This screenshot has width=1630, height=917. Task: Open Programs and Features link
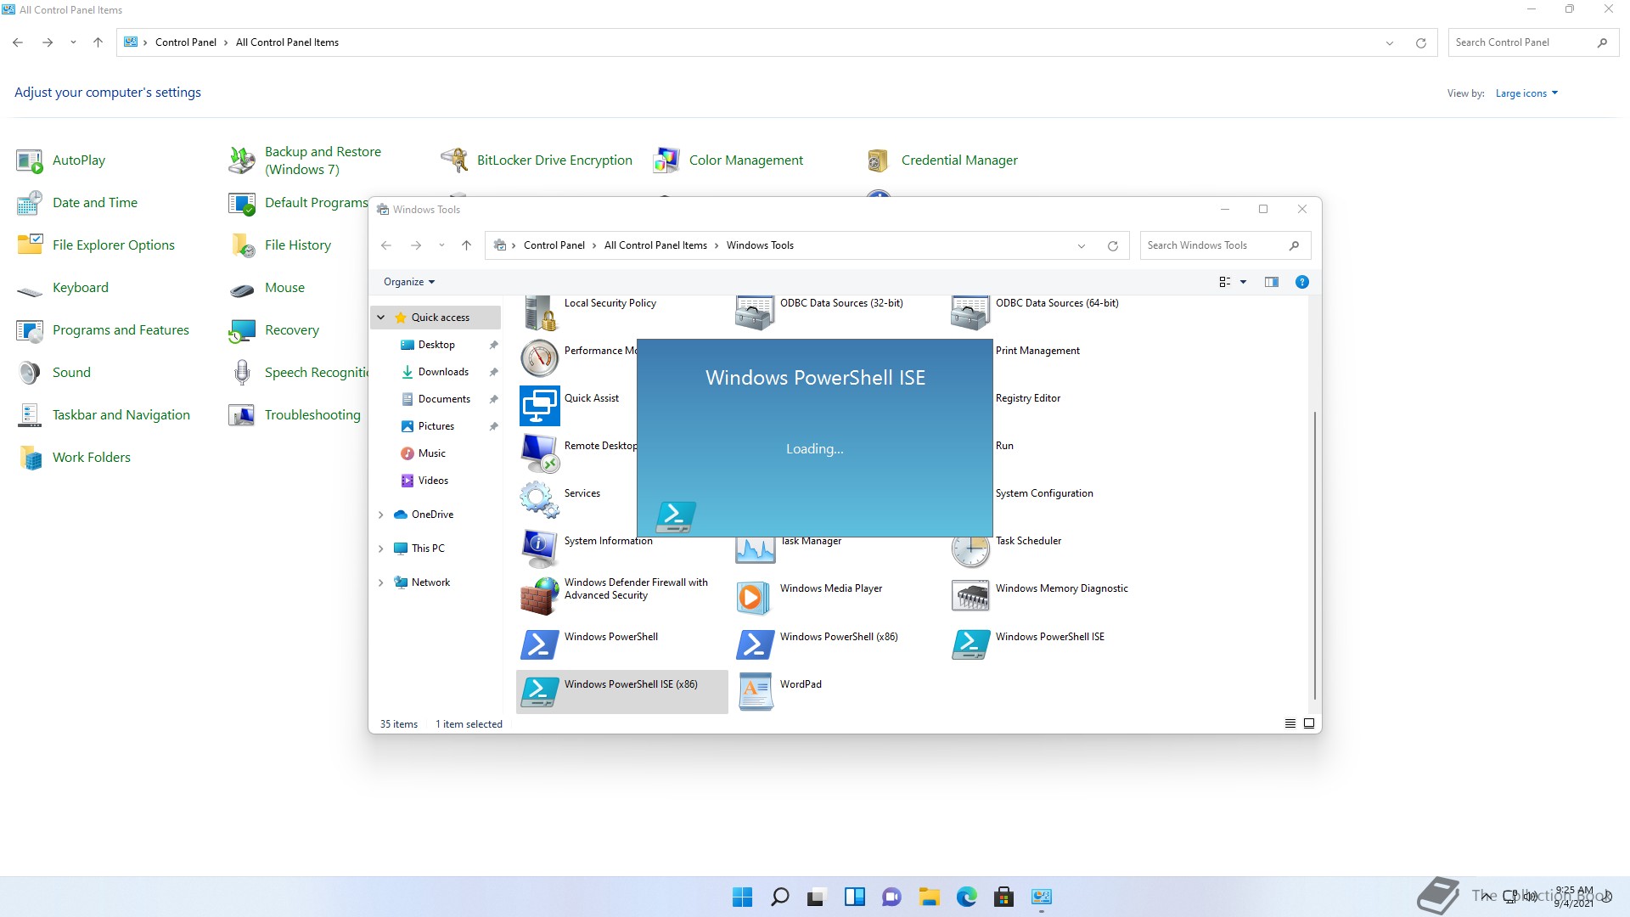121,329
